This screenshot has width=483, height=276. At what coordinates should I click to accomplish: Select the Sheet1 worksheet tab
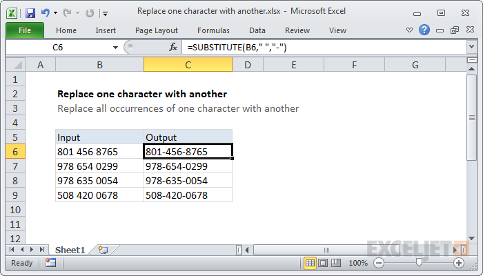point(70,250)
